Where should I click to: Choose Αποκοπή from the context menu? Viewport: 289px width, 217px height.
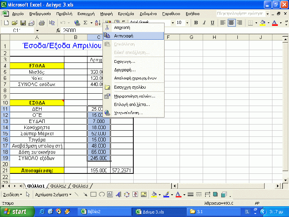coord(133,28)
